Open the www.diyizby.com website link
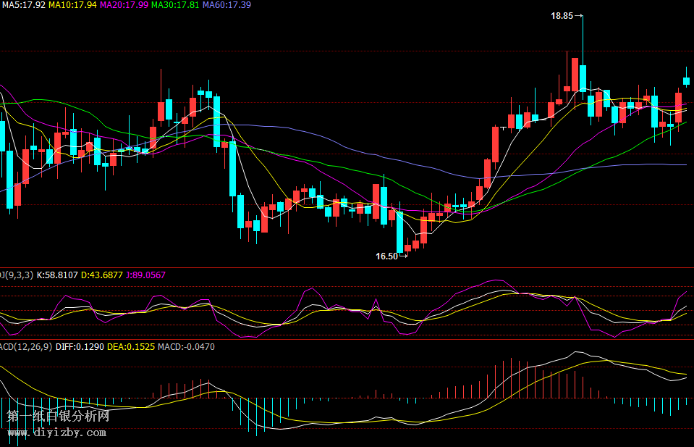 [x=56, y=433]
